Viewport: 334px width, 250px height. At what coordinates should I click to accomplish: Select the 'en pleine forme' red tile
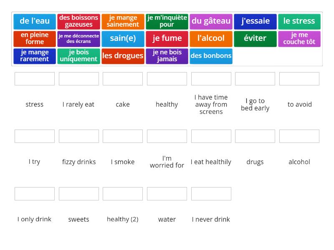pyautogui.click(x=34, y=38)
